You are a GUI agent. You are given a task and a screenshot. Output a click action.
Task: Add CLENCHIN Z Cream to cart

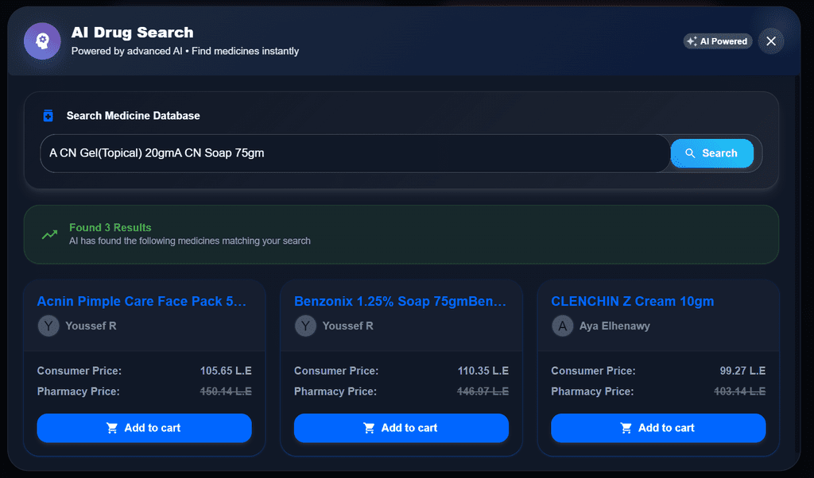point(658,428)
